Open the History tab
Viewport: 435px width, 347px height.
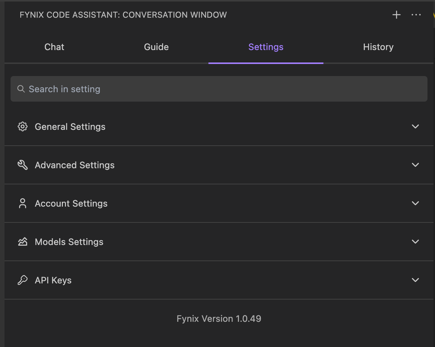coord(378,47)
